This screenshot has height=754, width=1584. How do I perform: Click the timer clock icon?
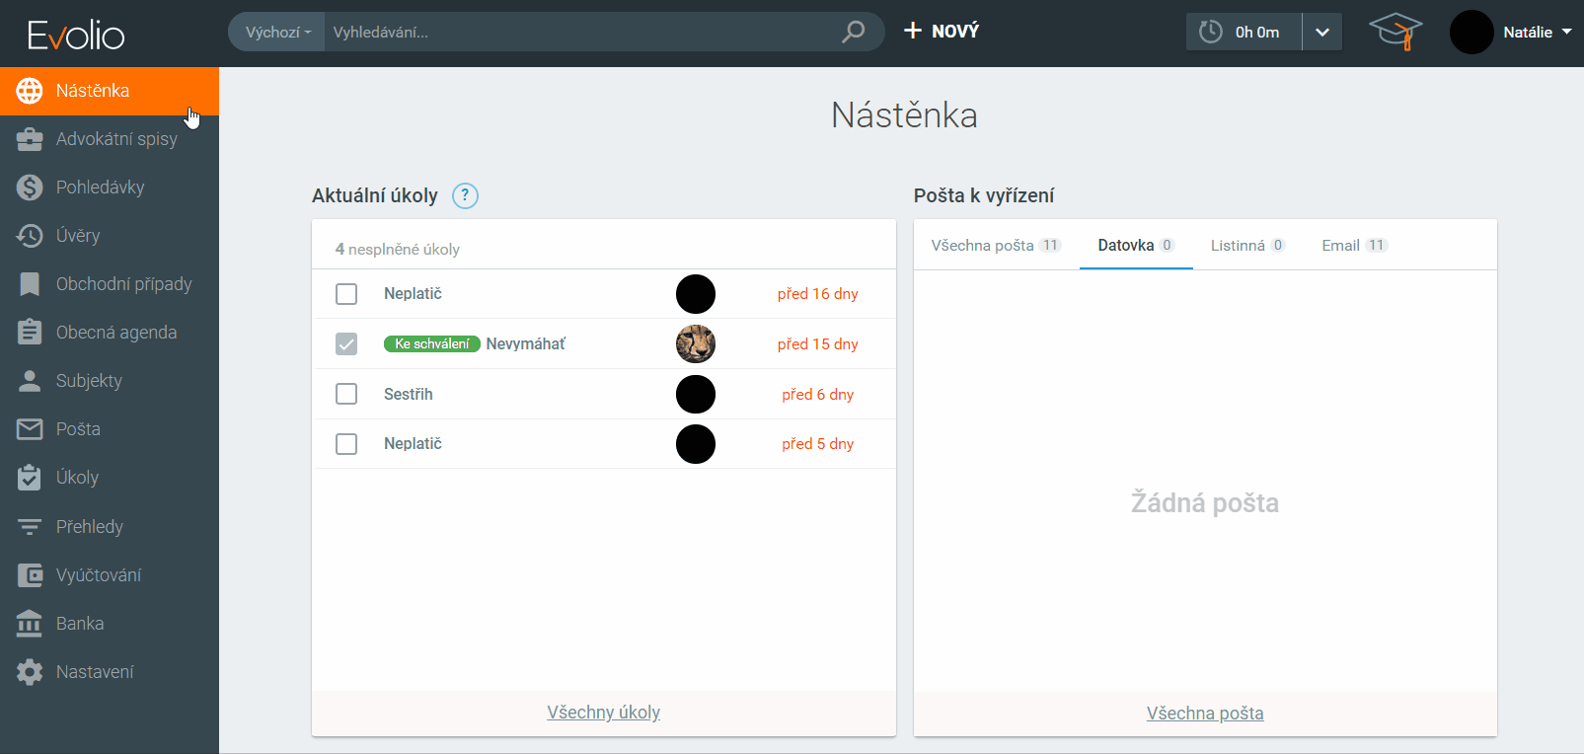[x=1210, y=32]
